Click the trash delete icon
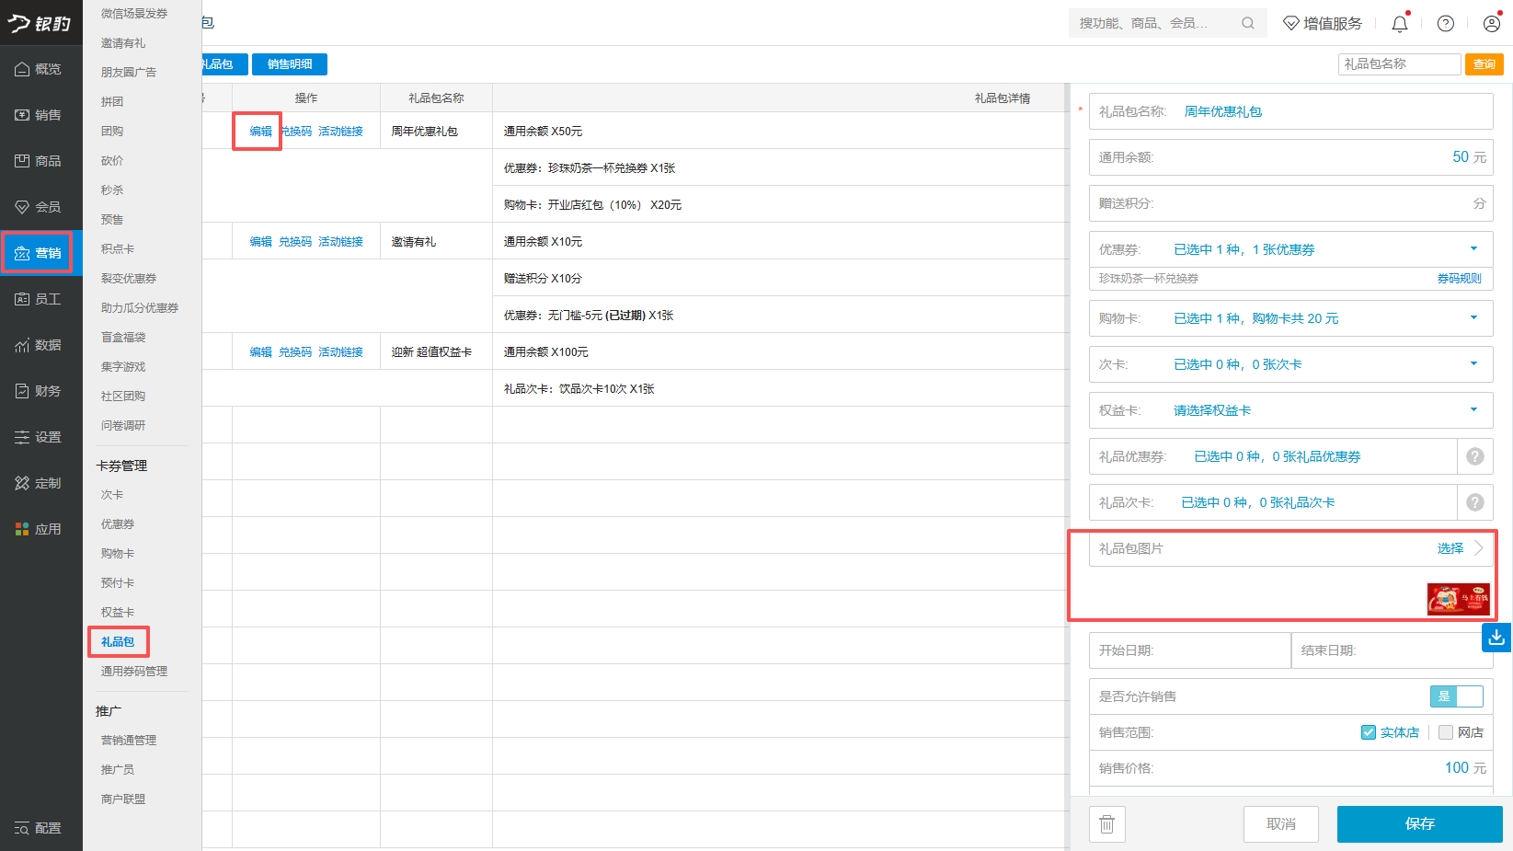The width and height of the screenshot is (1513, 851). click(1106, 824)
